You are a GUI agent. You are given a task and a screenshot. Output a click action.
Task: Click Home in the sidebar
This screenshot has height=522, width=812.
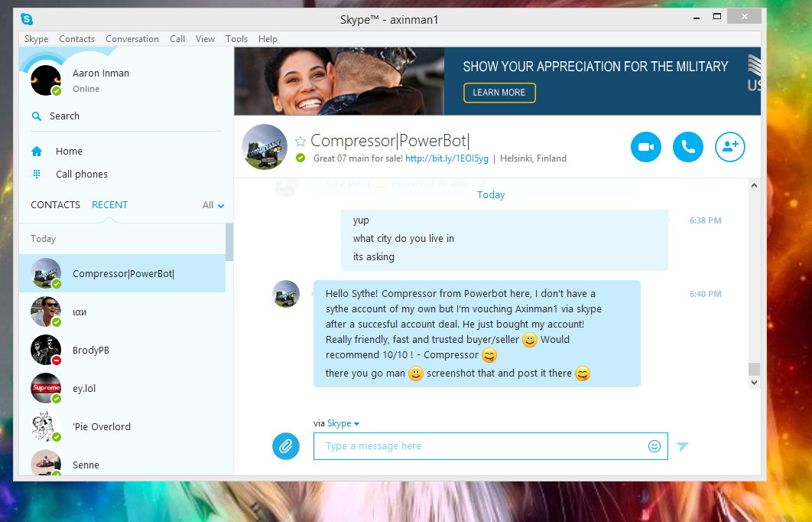(69, 152)
